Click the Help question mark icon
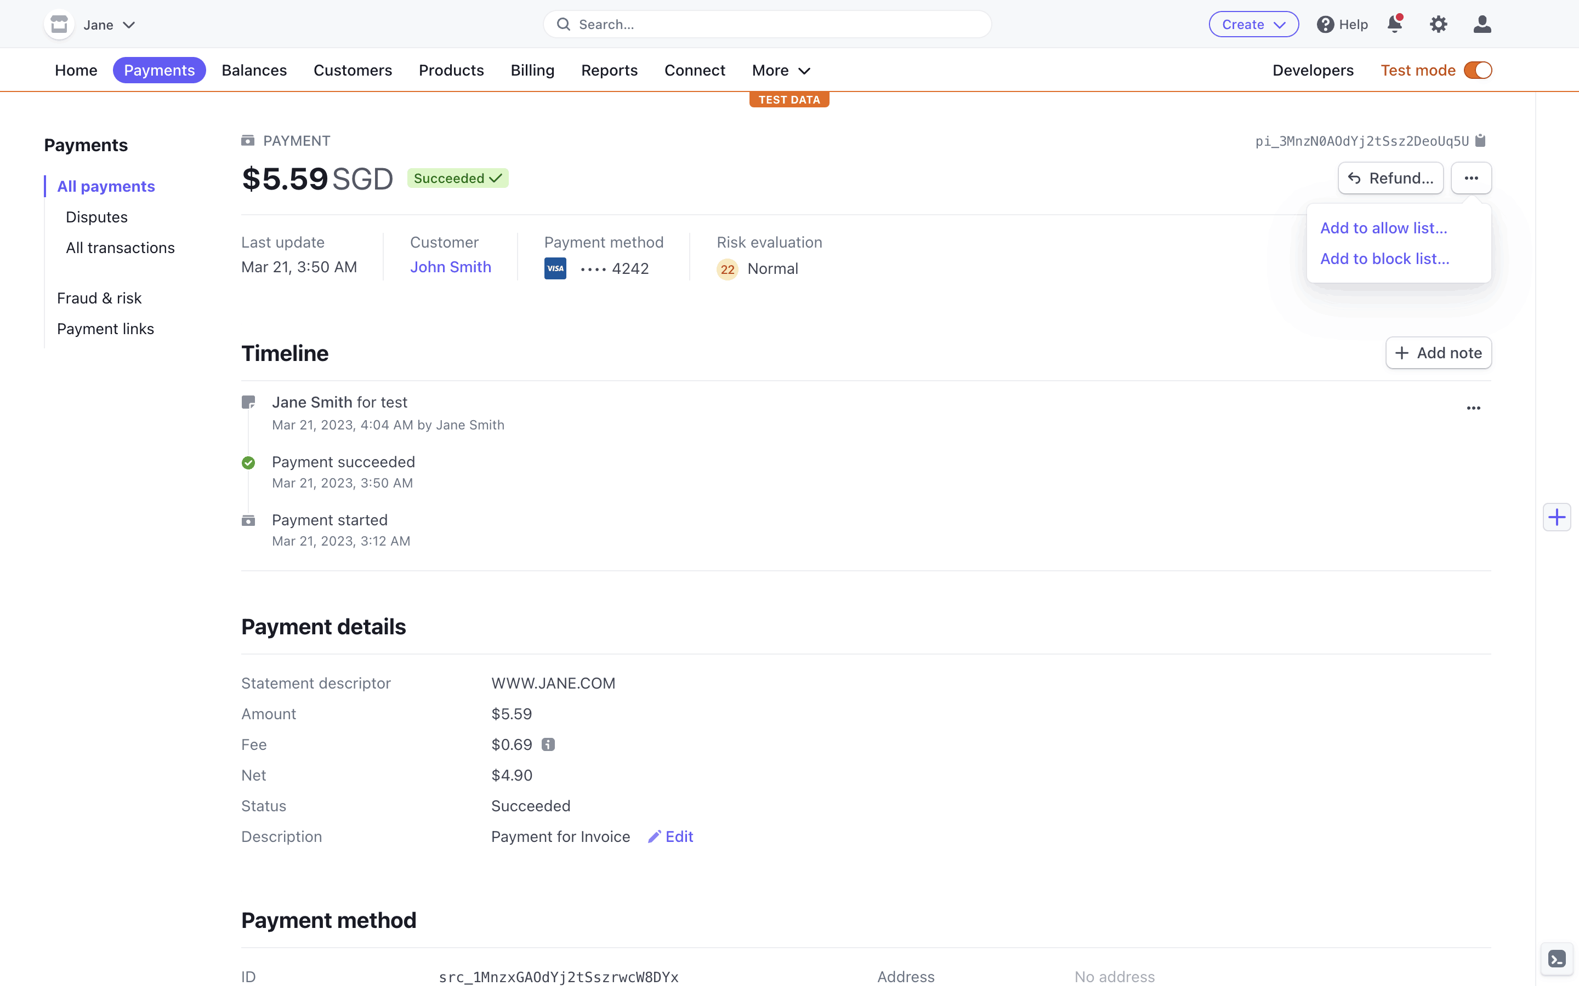1579x986 pixels. (1325, 24)
